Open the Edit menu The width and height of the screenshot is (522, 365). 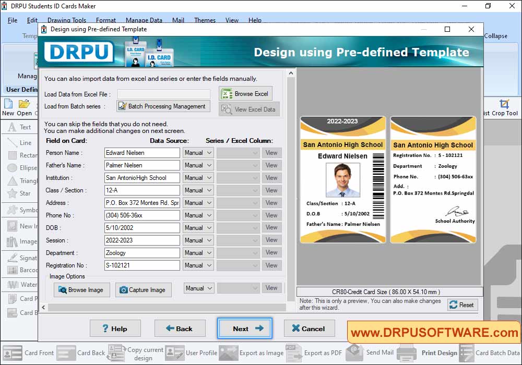(32, 20)
